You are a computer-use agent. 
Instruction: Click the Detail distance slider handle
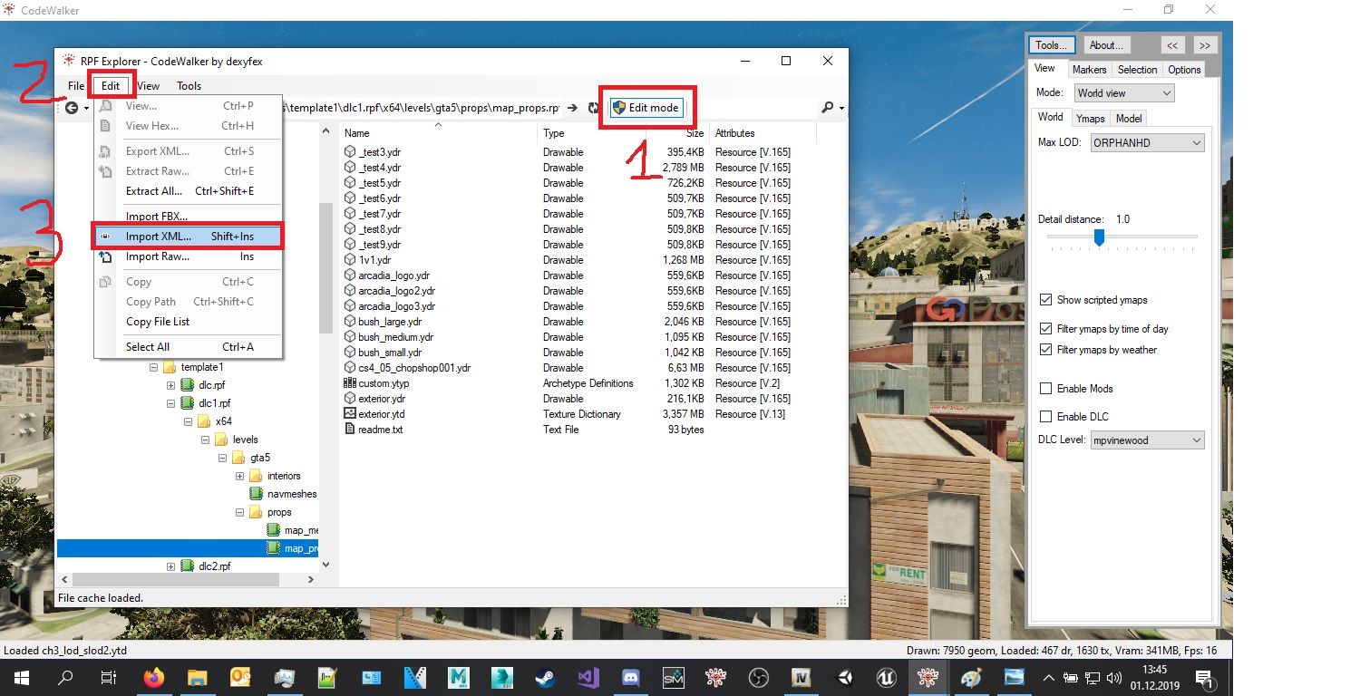[1099, 237]
